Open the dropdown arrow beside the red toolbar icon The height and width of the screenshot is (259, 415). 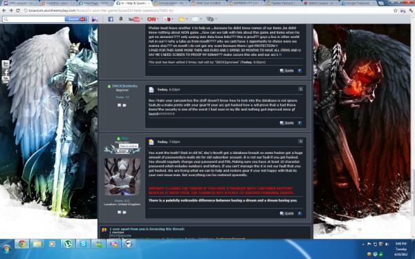pyautogui.click(x=172, y=19)
